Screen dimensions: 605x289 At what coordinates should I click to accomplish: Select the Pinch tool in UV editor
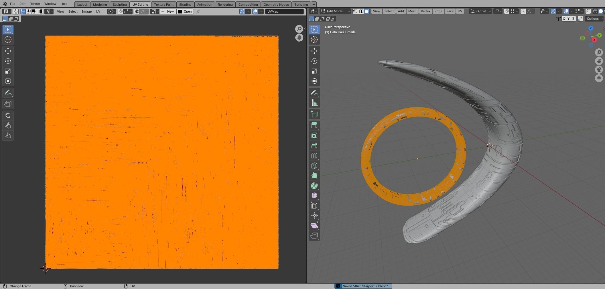coord(8,135)
